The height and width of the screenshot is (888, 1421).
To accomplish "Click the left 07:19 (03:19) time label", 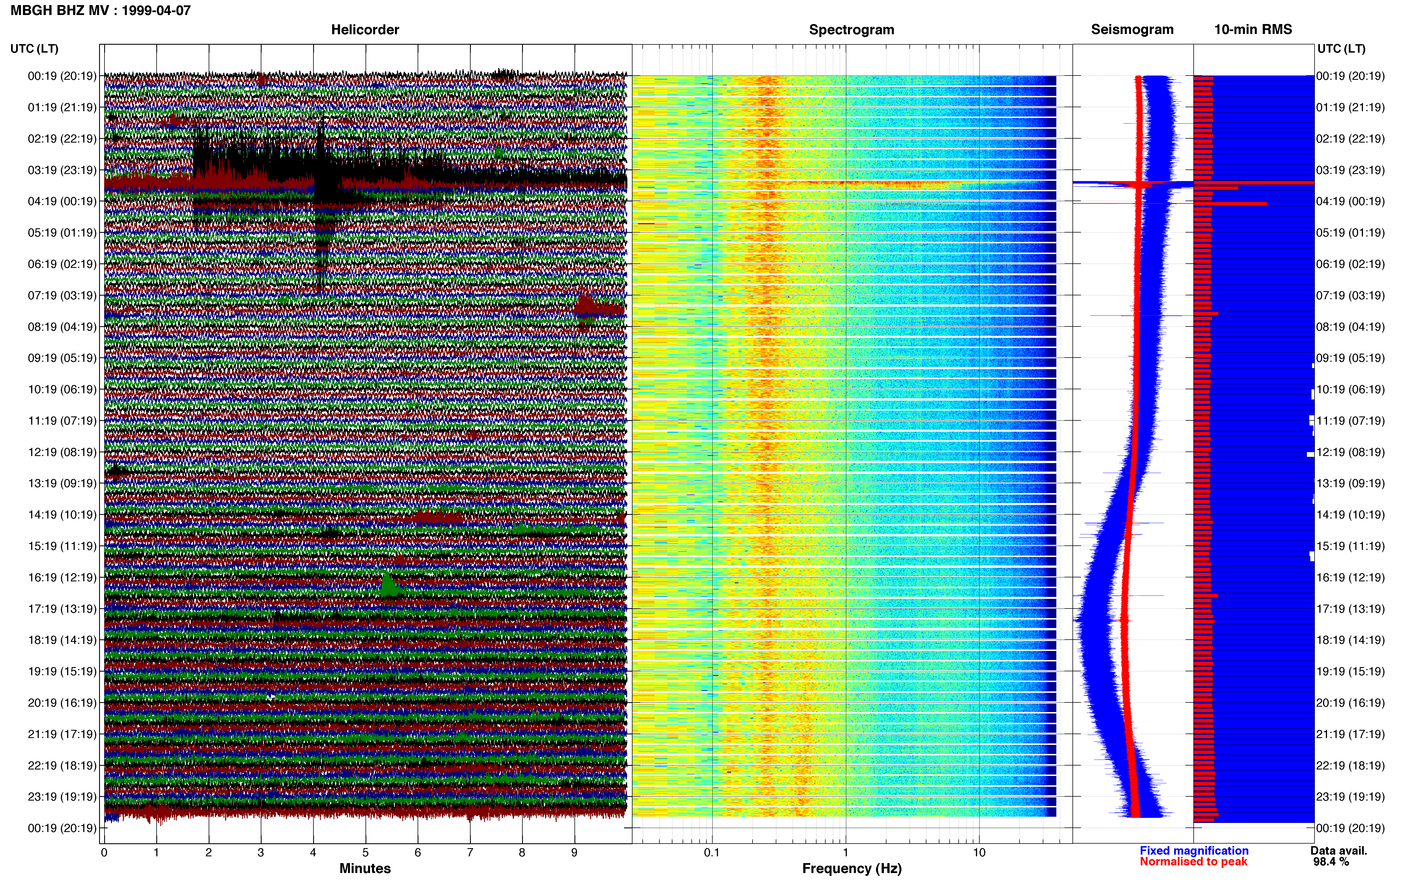I will pyautogui.click(x=62, y=295).
